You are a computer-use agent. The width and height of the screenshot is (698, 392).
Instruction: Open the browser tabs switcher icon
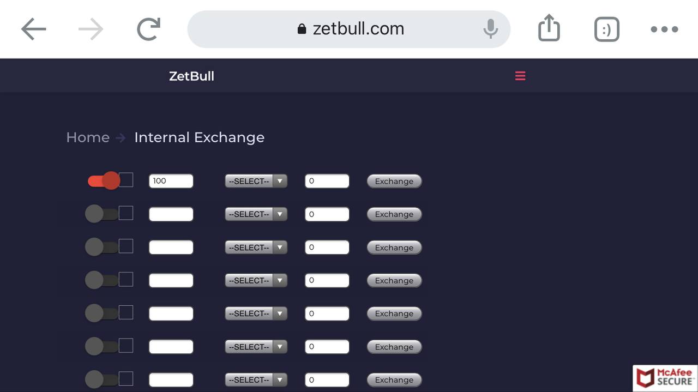click(607, 29)
